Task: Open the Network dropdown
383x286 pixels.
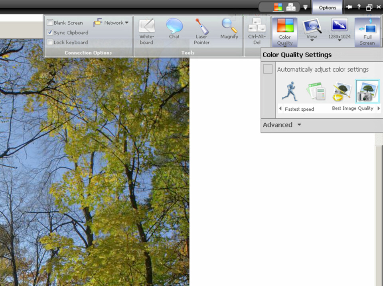Action: click(111, 23)
